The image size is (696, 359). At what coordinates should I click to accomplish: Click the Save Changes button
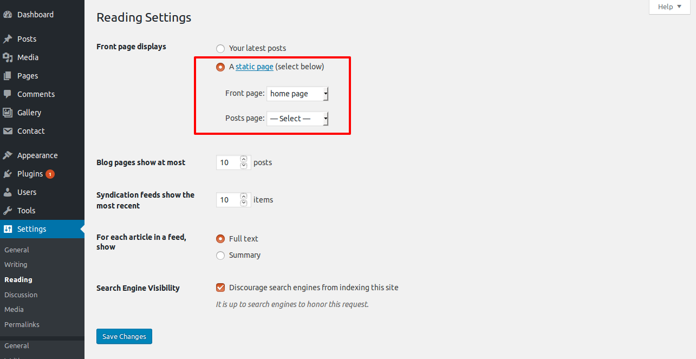125,336
